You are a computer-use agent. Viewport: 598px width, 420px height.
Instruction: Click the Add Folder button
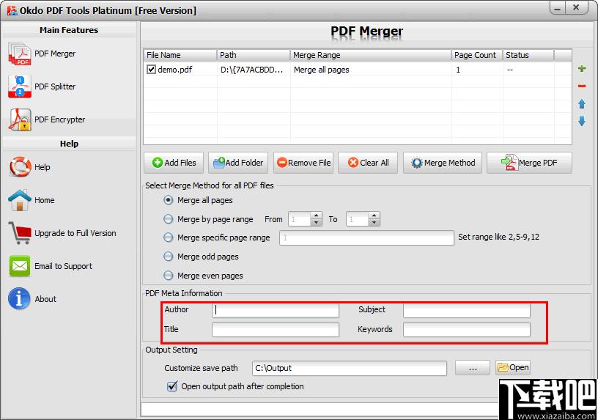tap(238, 163)
